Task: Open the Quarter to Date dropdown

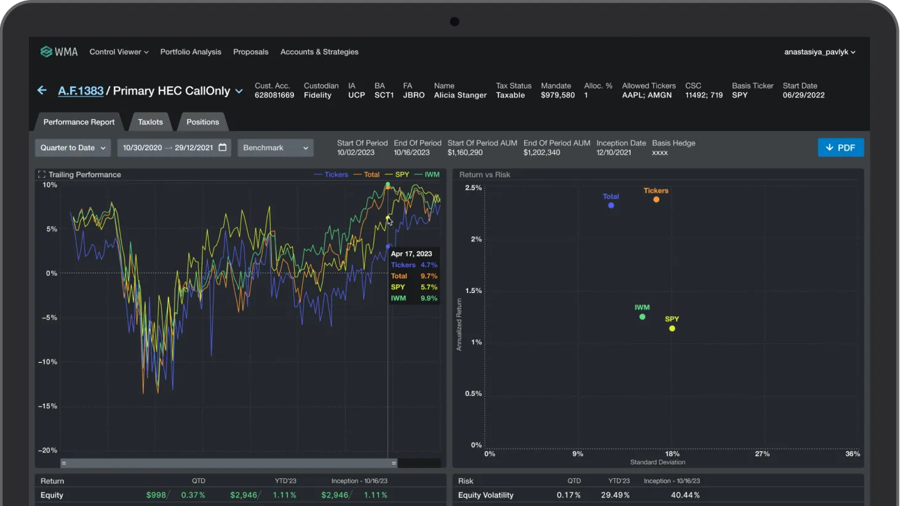Action: tap(72, 148)
